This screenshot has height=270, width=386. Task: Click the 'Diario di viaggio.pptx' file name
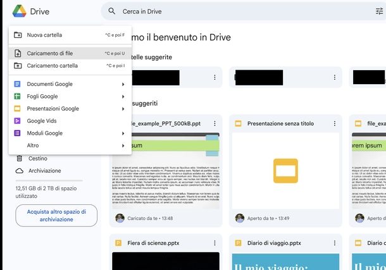pos(274,243)
